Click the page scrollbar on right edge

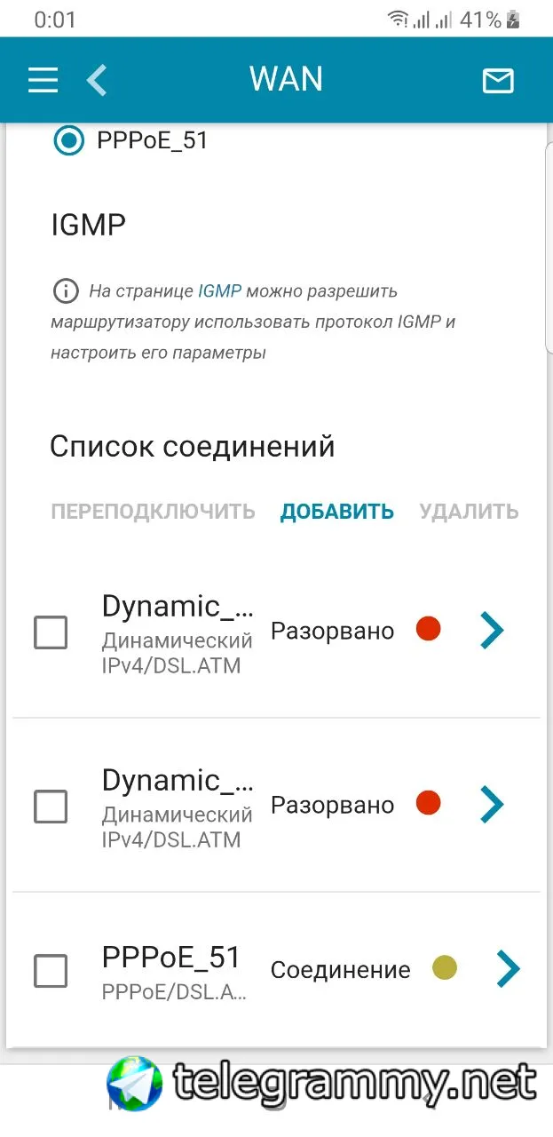549,249
